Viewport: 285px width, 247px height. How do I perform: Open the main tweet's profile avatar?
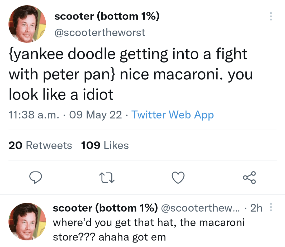pos(27,24)
